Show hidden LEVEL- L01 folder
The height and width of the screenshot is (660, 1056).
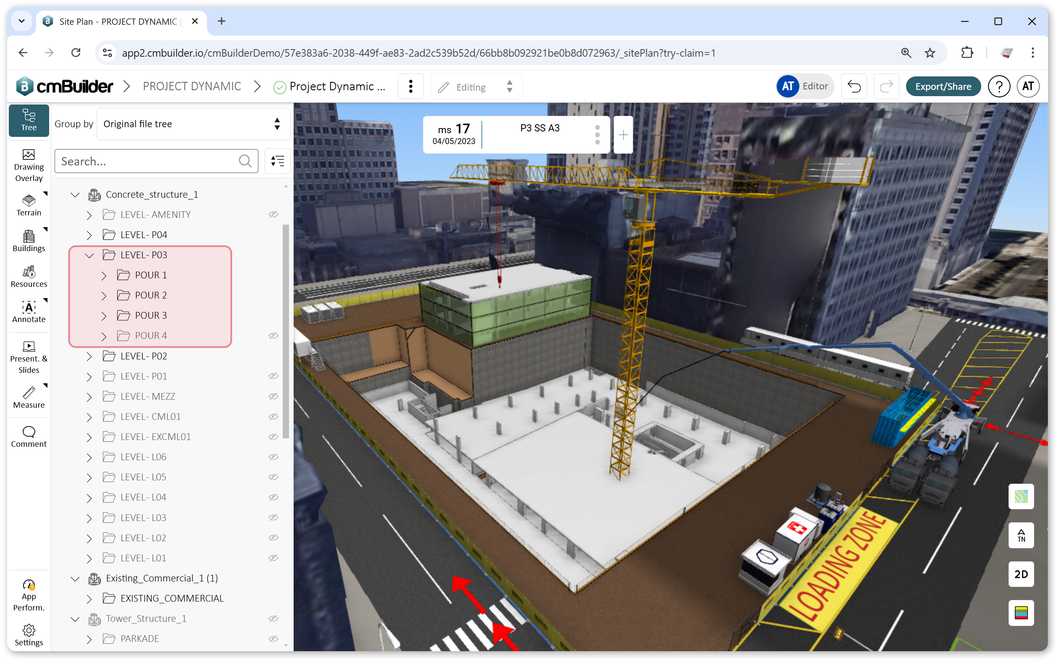[273, 558]
